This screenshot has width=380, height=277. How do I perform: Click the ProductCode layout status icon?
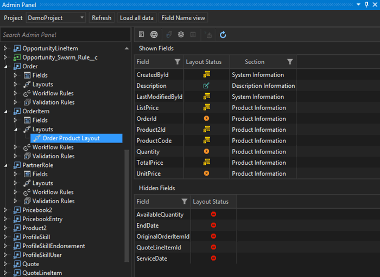click(x=207, y=140)
